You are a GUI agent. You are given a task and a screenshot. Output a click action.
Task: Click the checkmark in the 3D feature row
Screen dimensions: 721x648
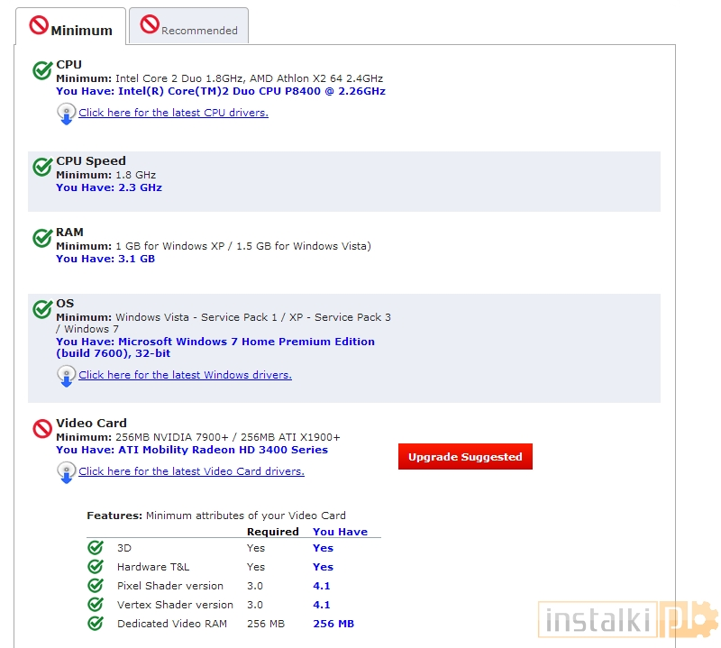click(96, 548)
